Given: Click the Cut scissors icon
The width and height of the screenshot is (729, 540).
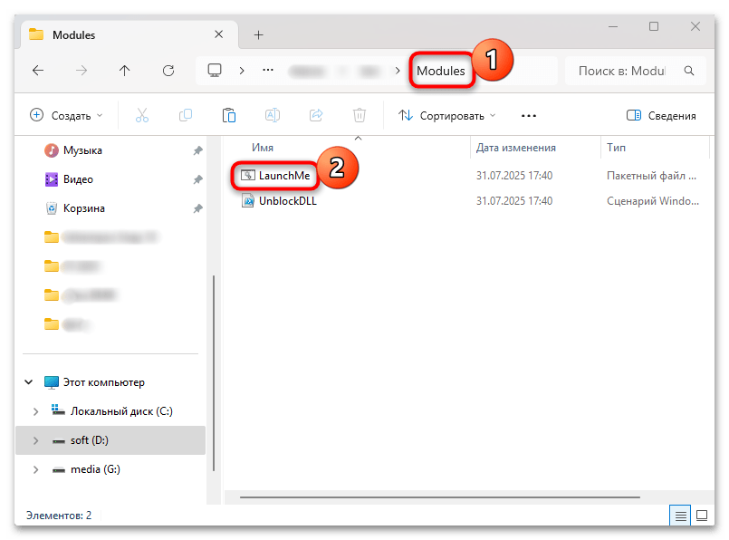Looking at the screenshot, I should pyautogui.click(x=142, y=115).
